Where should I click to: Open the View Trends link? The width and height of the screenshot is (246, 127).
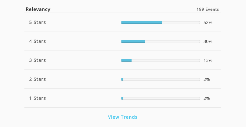[x=123, y=117]
